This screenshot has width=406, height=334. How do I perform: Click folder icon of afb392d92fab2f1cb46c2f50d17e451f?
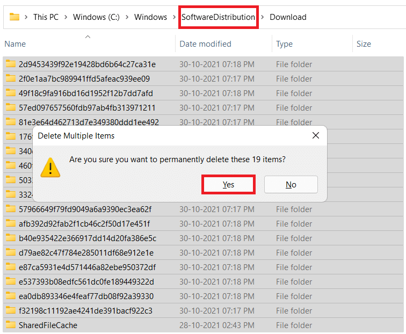[11, 224]
